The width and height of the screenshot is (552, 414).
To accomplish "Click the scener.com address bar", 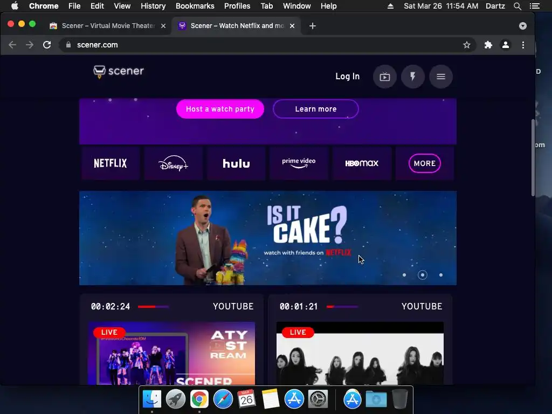I will tap(267, 45).
